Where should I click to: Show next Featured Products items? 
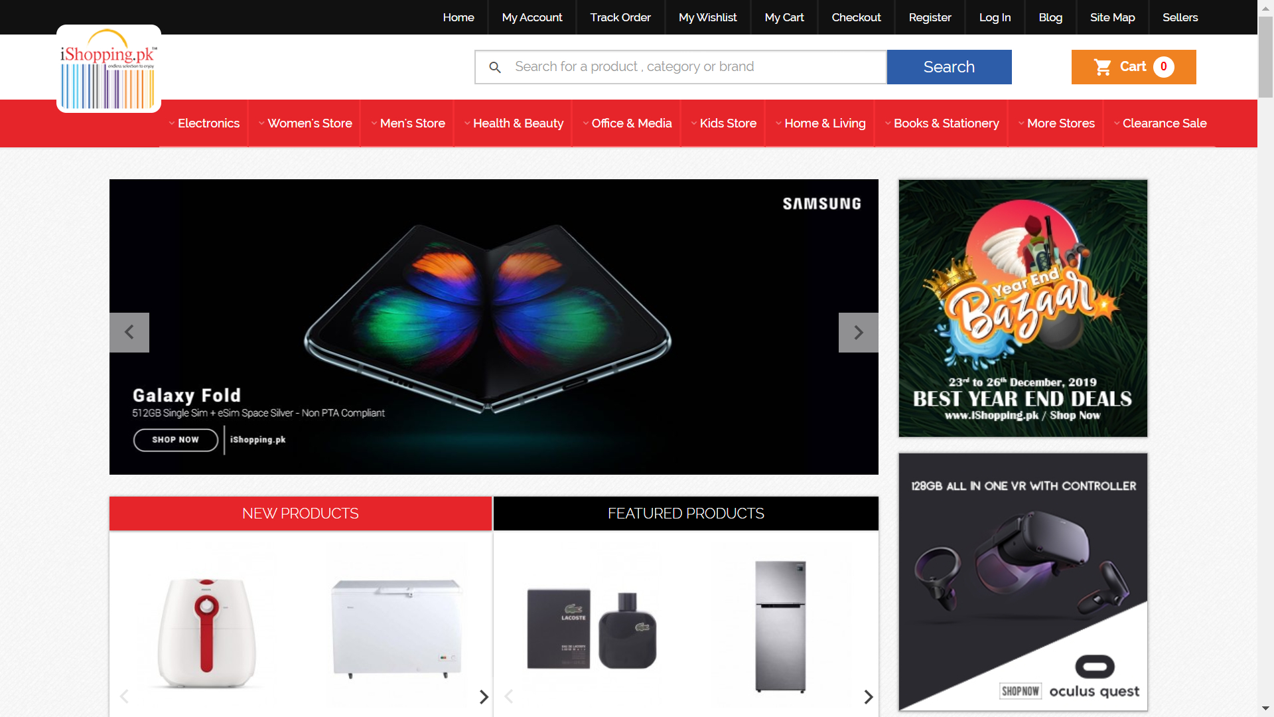point(869,696)
